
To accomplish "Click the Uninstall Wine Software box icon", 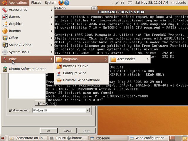I will tap(59, 80).
